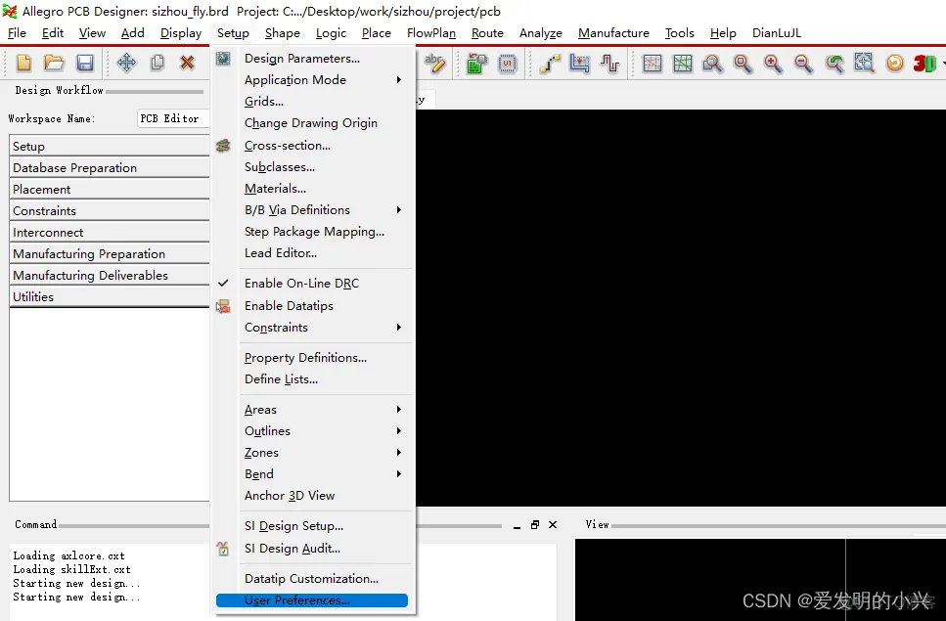Viewport: 946px width, 621px height.
Task: Click the SI Design Audit icon
Action: point(223,548)
